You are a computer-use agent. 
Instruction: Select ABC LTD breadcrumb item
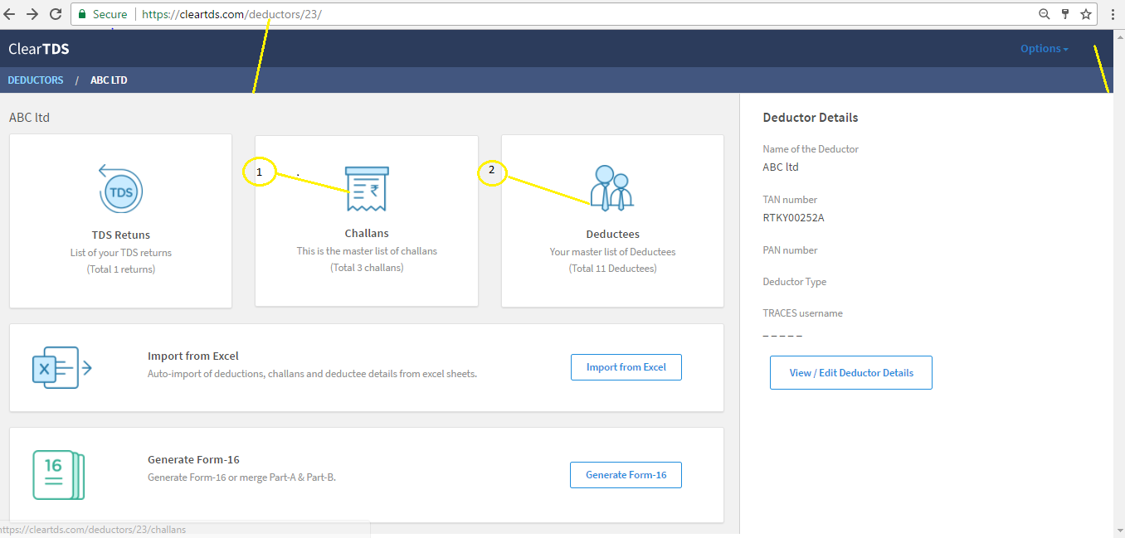pos(109,80)
